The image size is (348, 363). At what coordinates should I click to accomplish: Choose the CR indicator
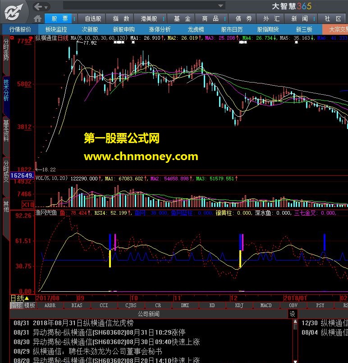[x=158, y=305]
